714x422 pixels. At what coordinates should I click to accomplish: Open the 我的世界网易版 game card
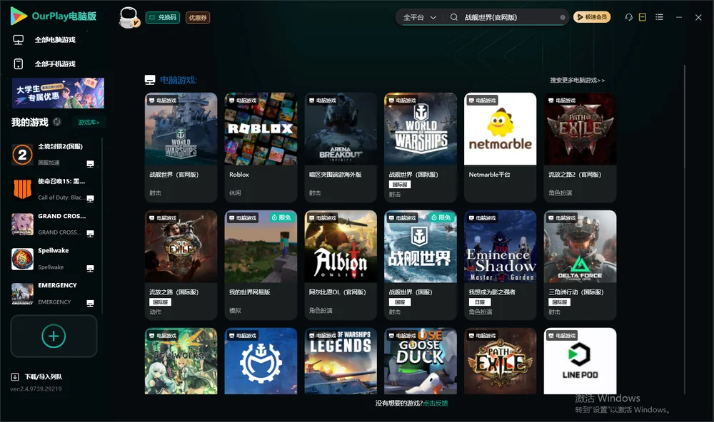click(261, 265)
